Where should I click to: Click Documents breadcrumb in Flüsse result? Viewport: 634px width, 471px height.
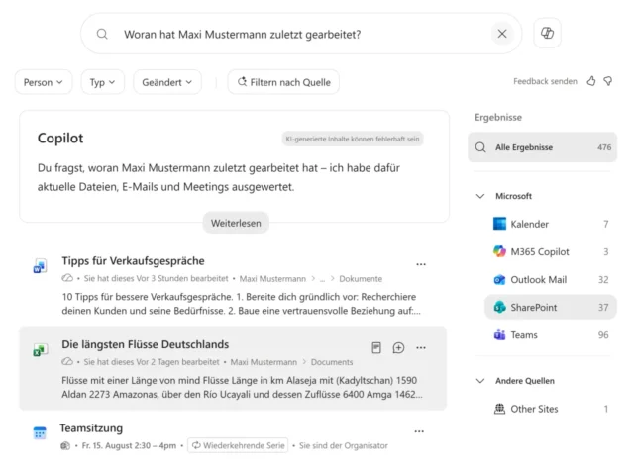coord(332,362)
